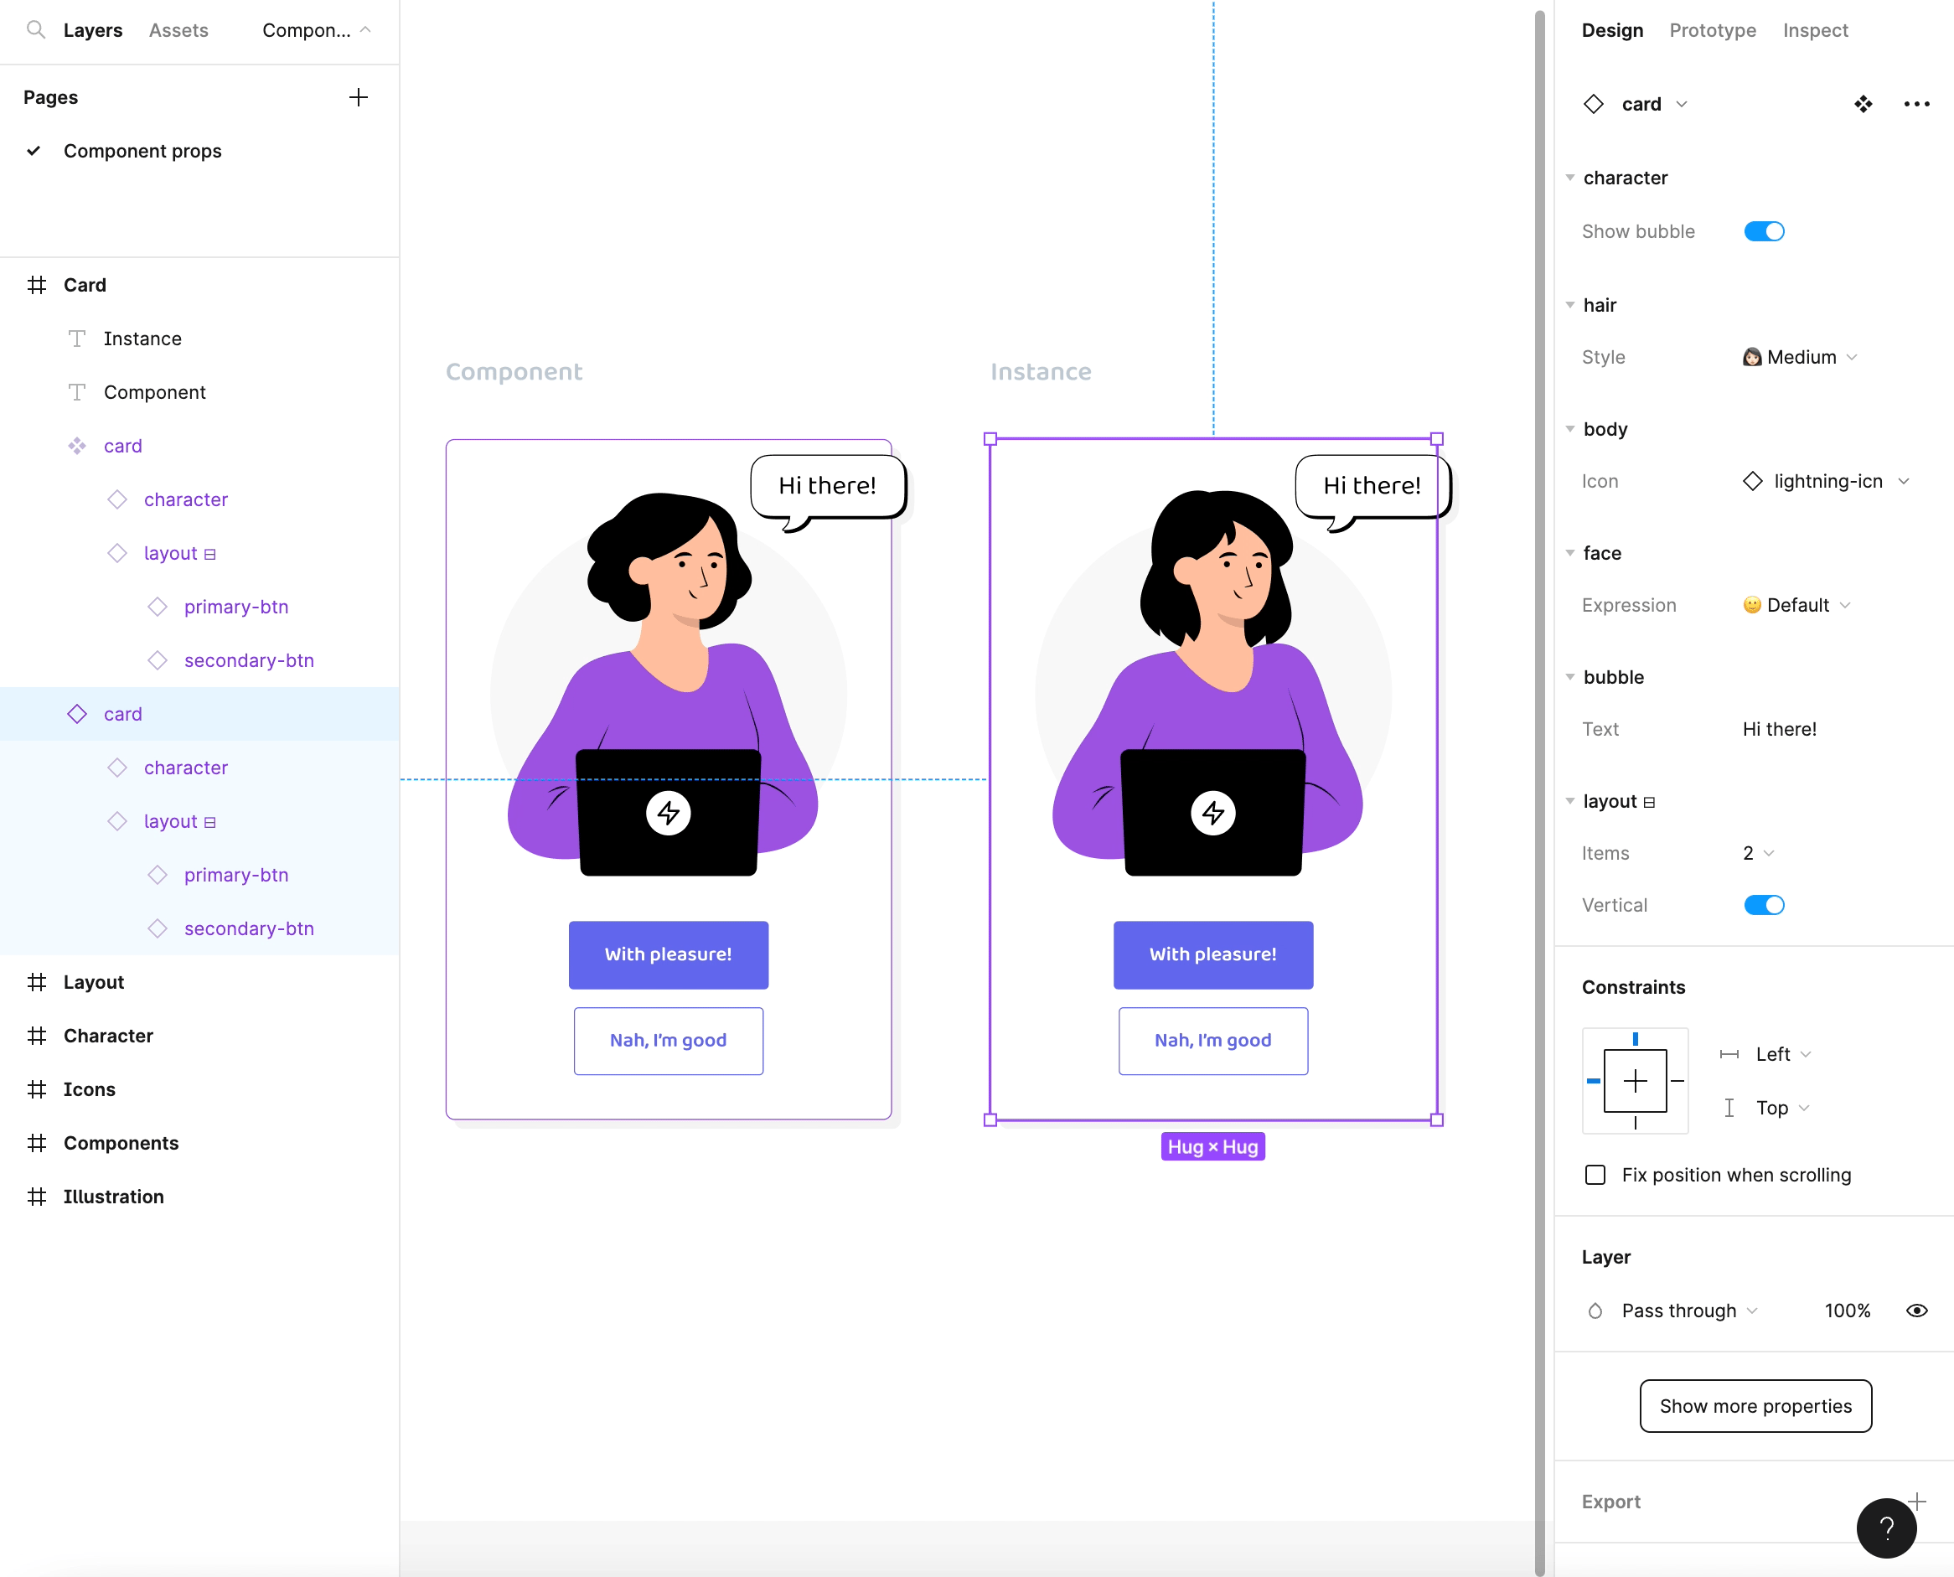Click the search icon in Layers panel

[x=35, y=30]
